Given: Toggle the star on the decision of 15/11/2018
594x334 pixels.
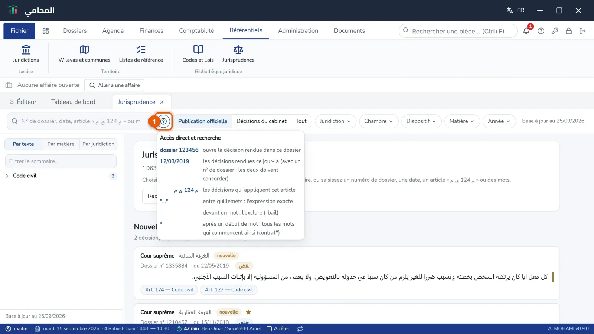Looking at the screenshot, I should coord(248,312).
